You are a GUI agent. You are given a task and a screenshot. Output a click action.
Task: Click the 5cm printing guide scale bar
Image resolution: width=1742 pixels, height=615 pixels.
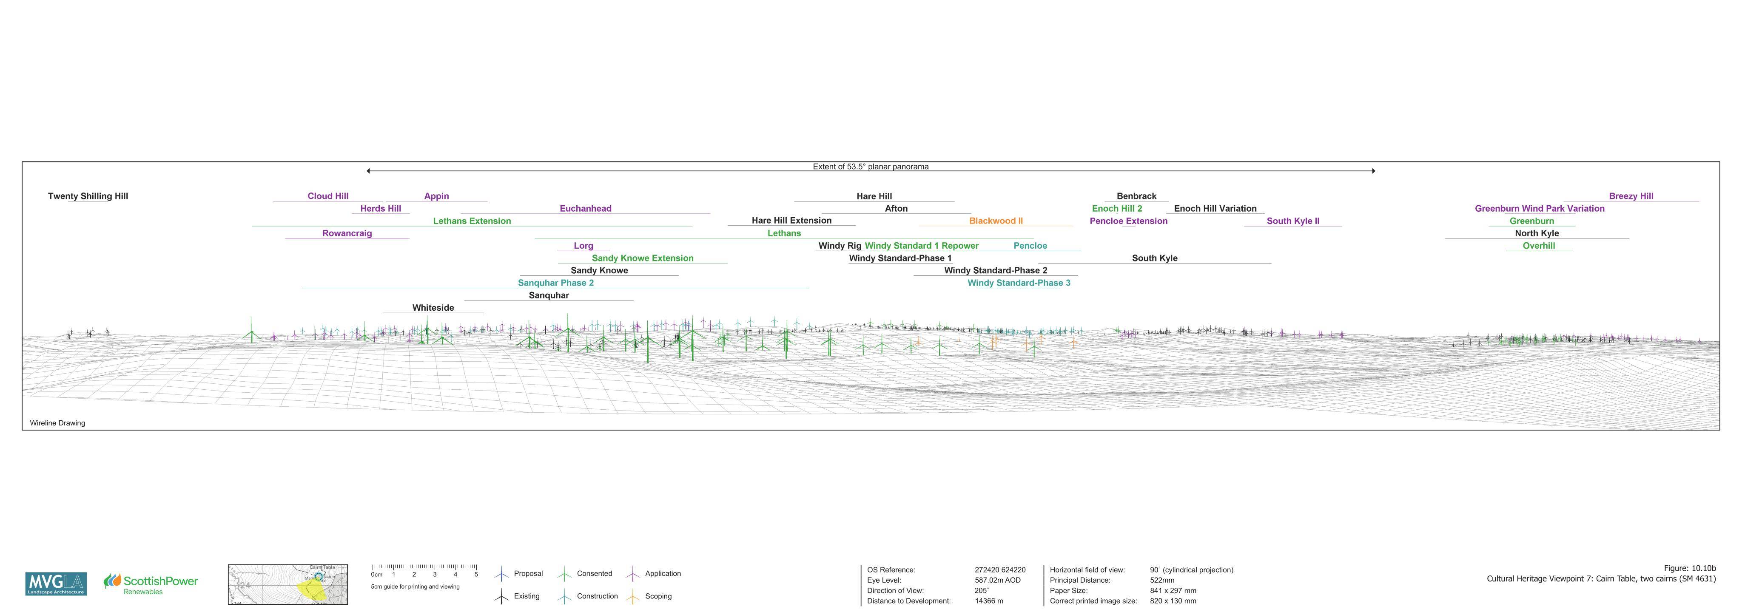point(425,571)
